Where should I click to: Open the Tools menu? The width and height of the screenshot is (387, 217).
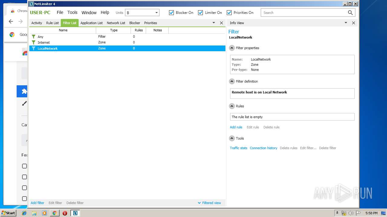tap(72, 12)
